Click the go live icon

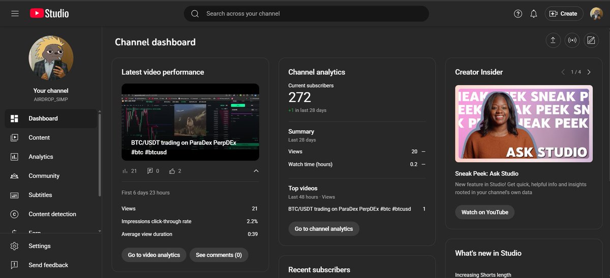(x=572, y=41)
